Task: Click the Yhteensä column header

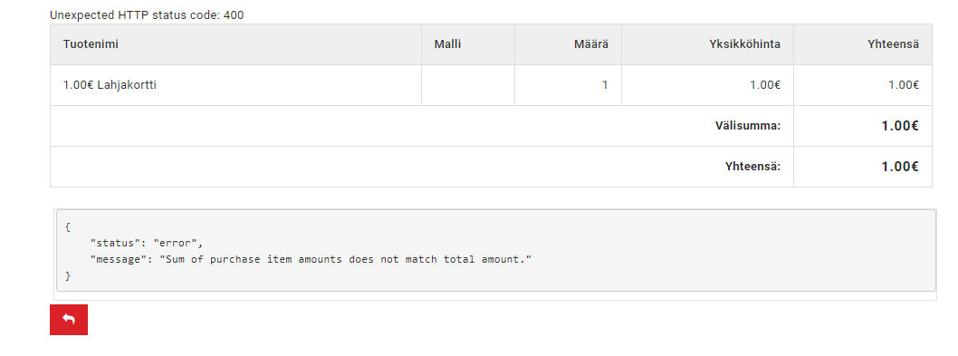Action: pyautogui.click(x=893, y=44)
